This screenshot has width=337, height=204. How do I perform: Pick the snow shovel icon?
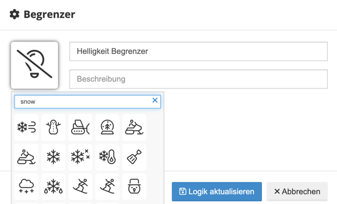point(134,157)
